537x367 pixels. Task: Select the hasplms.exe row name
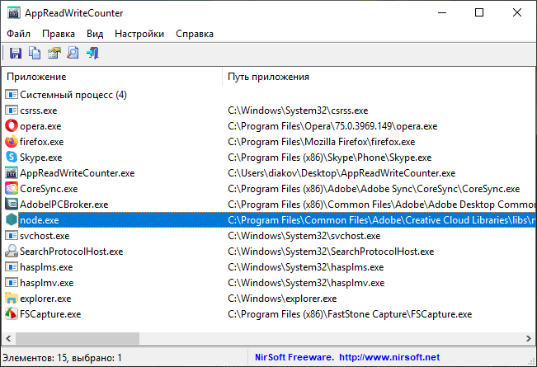click(x=46, y=267)
